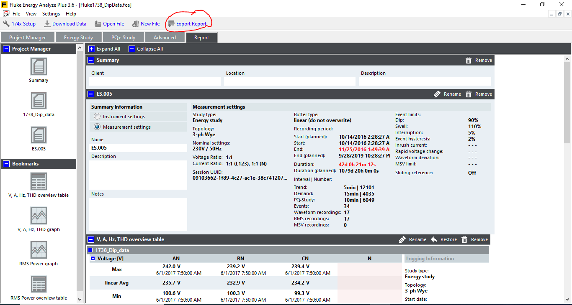572x305 pixels.
Task: Create a New File from toolbar
Action: point(146,24)
